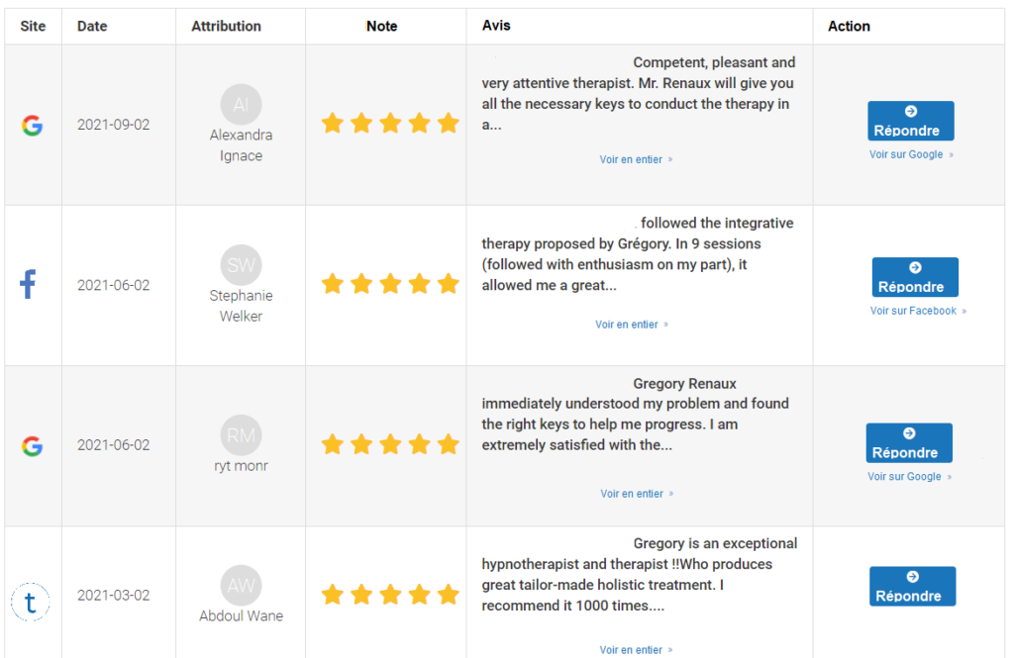Image resolution: width=1014 pixels, height=658 pixels.
Task: Click the Google logo for Alexandra Ignace's review
Action: [32, 125]
